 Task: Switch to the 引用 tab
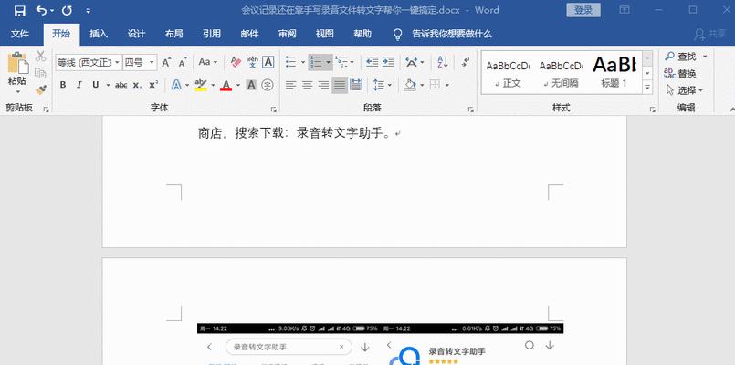point(212,34)
